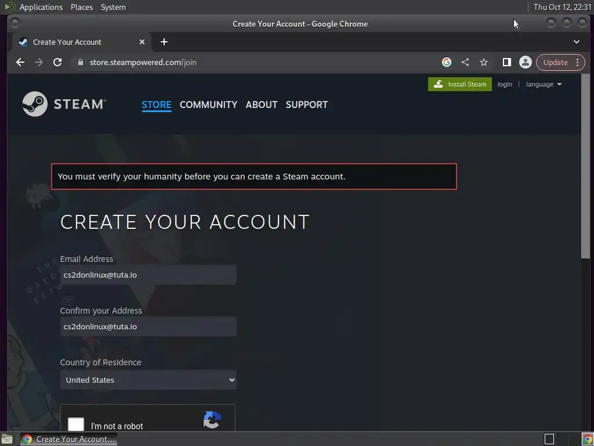Open the COMMUNITY menu
The height and width of the screenshot is (446, 594).
pos(208,105)
